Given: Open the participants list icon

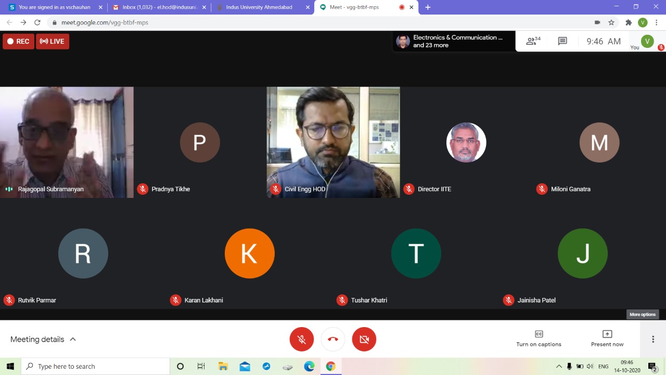Looking at the screenshot, I should tap(533, 41).
